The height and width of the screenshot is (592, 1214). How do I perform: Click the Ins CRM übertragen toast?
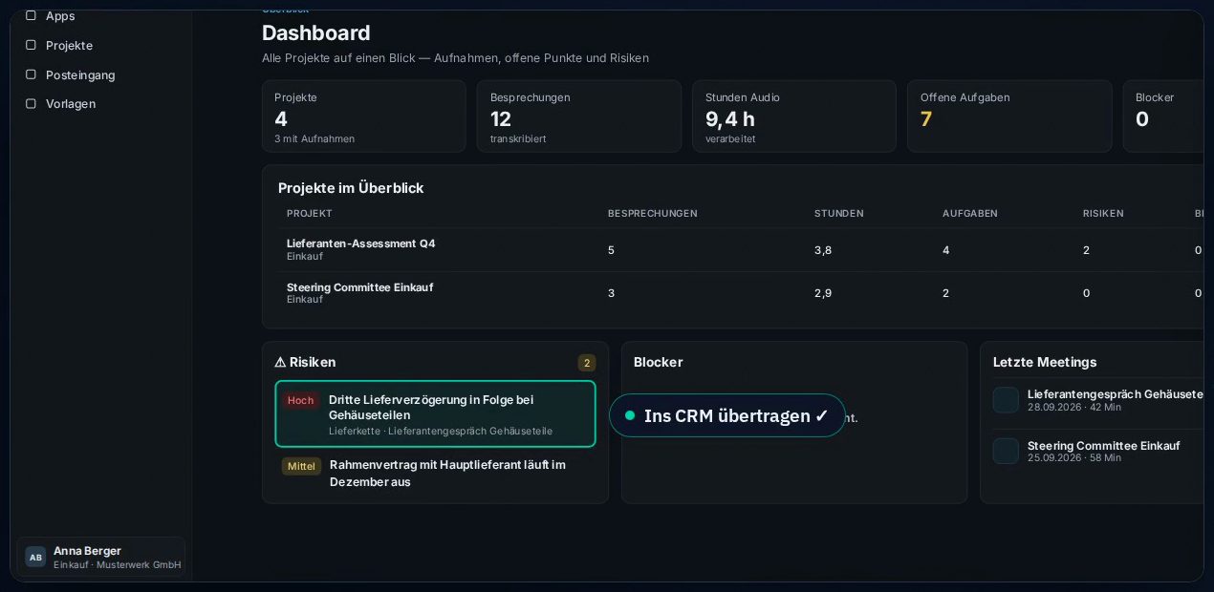click(727, 415)
